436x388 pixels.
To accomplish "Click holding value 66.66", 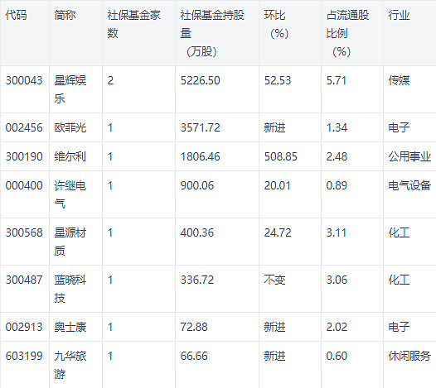I will point(194,356).
